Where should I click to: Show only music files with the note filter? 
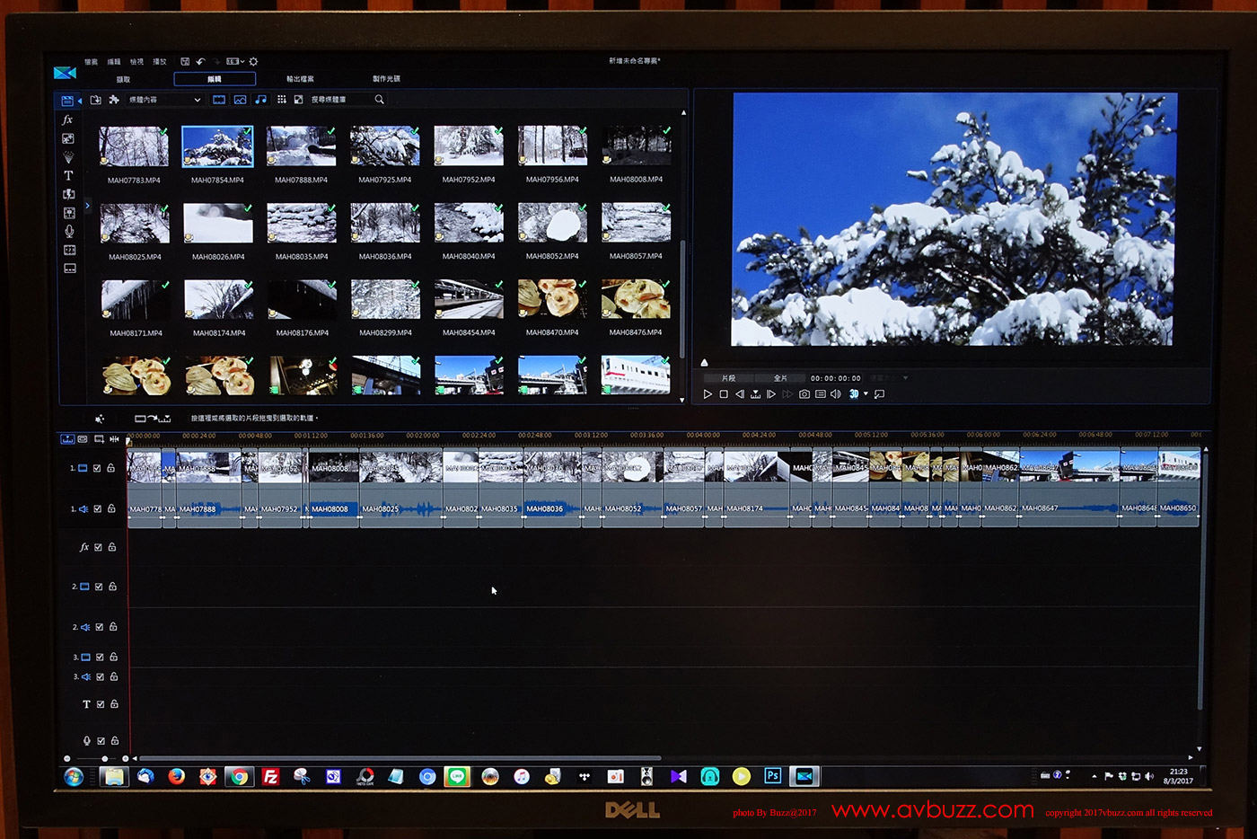(260, 100)
